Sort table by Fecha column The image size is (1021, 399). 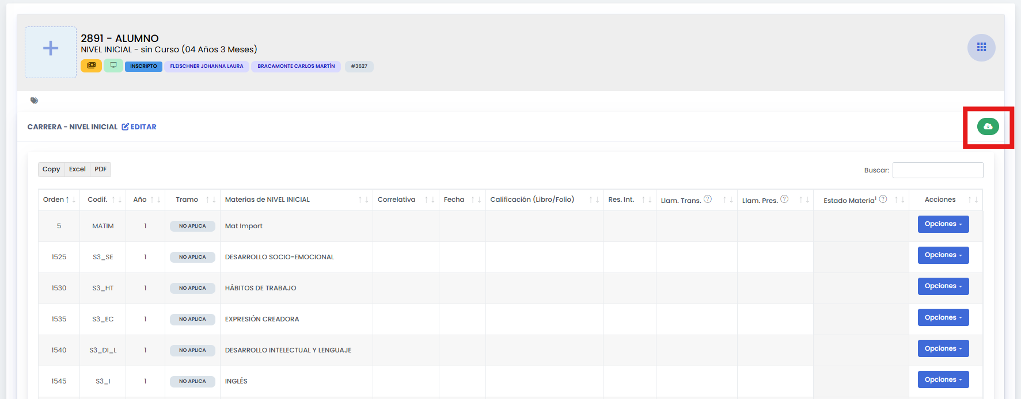pos(462,199)
